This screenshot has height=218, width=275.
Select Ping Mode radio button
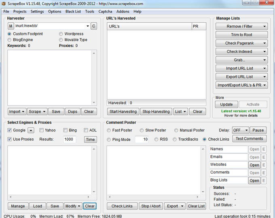point(109,140)
